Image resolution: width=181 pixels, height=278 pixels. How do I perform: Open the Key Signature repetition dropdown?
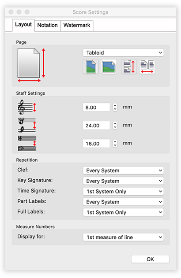click(123, 181)
